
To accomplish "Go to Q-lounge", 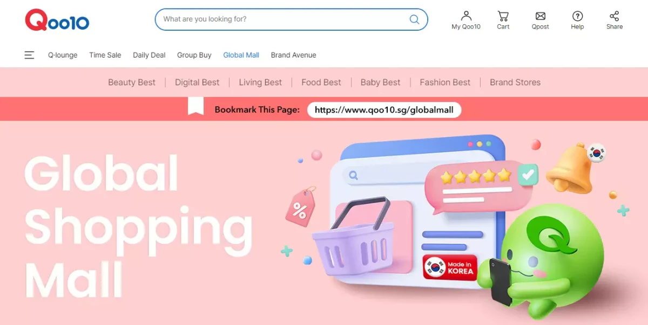I will tap(63, 55).
